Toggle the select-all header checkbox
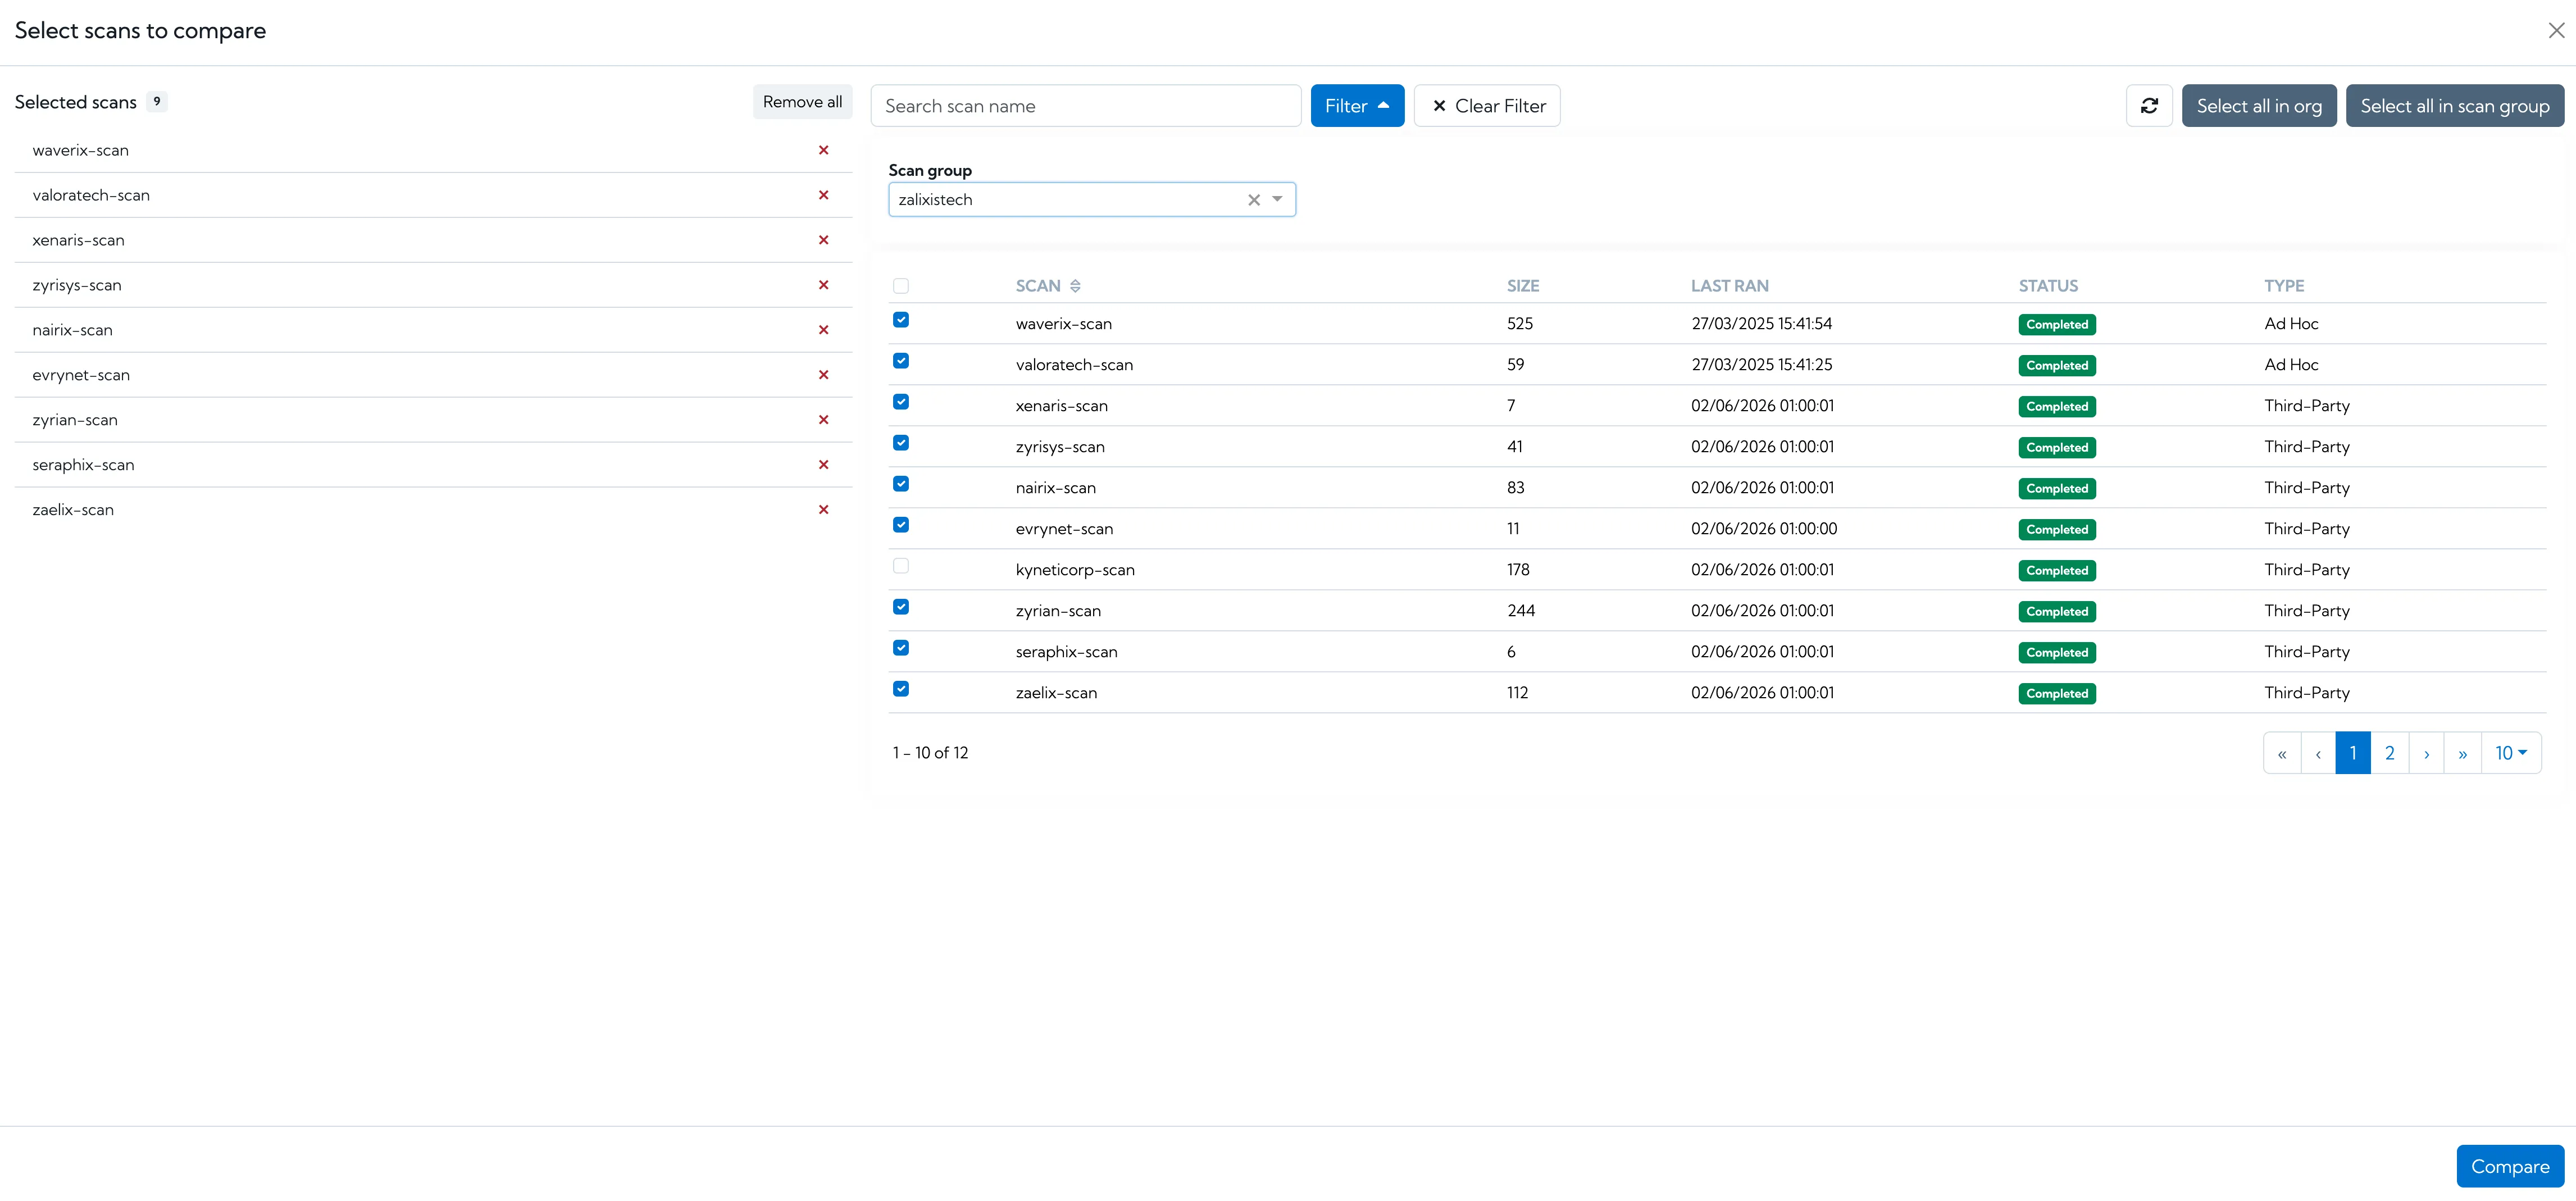The width and height of the screenshot is (2576, 1201). click(x=901, y=286)
